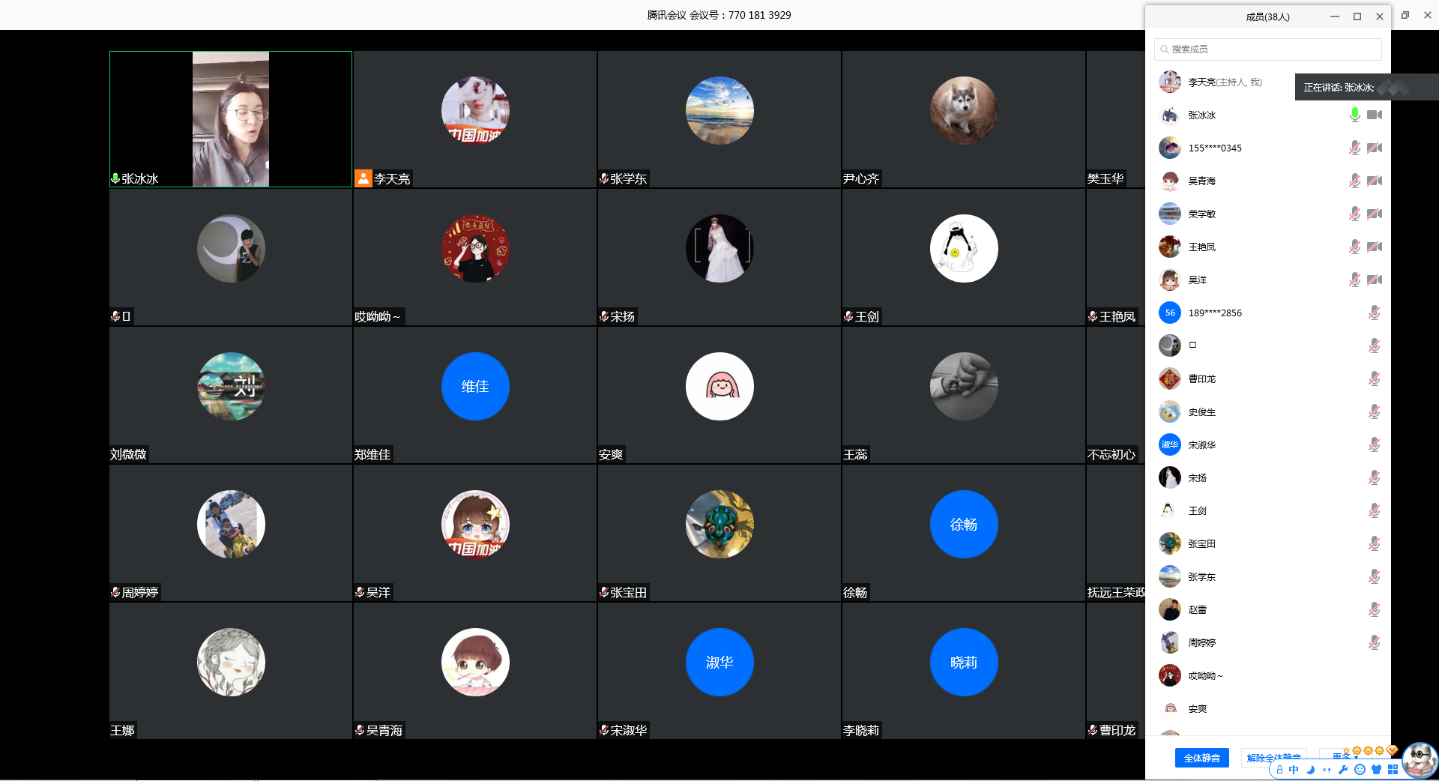Click 郑维佳's blue 维佳 avatar tile
Screen dimensions: 1439x781
coord(475,386)
